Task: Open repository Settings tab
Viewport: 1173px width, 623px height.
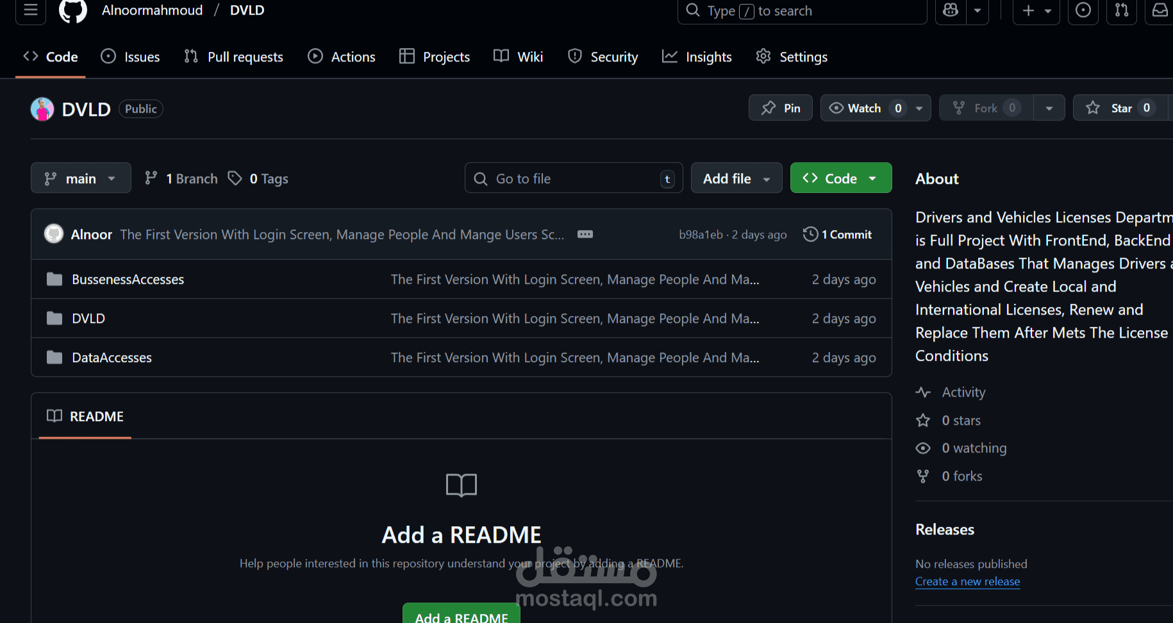Action: pyautogui.click(x=792, y=57)
